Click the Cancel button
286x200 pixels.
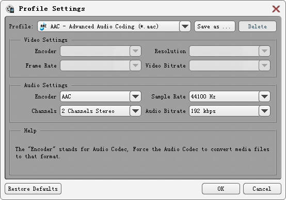(262, 189)
